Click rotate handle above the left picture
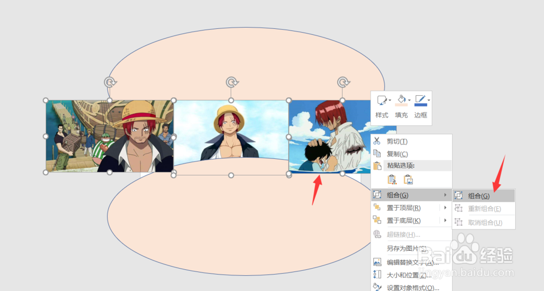This screenshot has height=291, width=544. (110, 82)
